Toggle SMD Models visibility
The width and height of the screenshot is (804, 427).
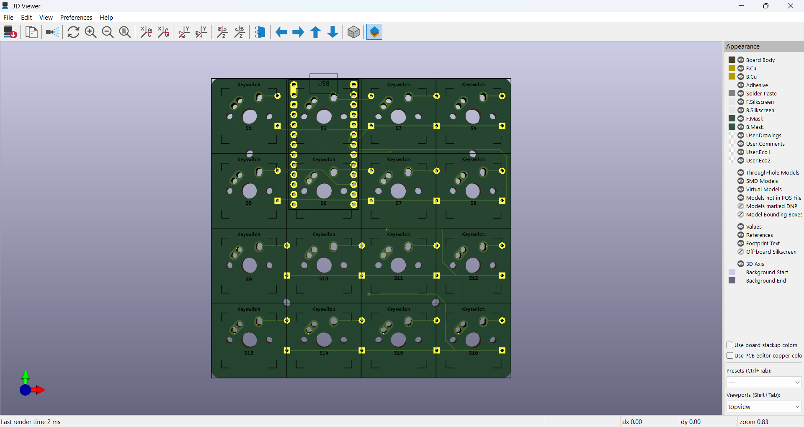(741, 181)
